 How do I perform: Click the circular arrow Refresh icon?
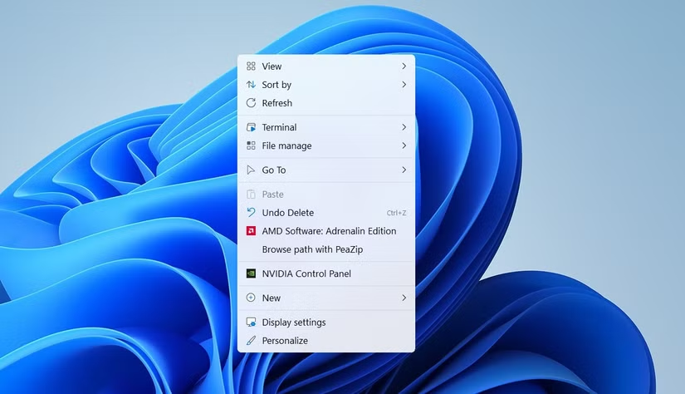pos(251,103)
